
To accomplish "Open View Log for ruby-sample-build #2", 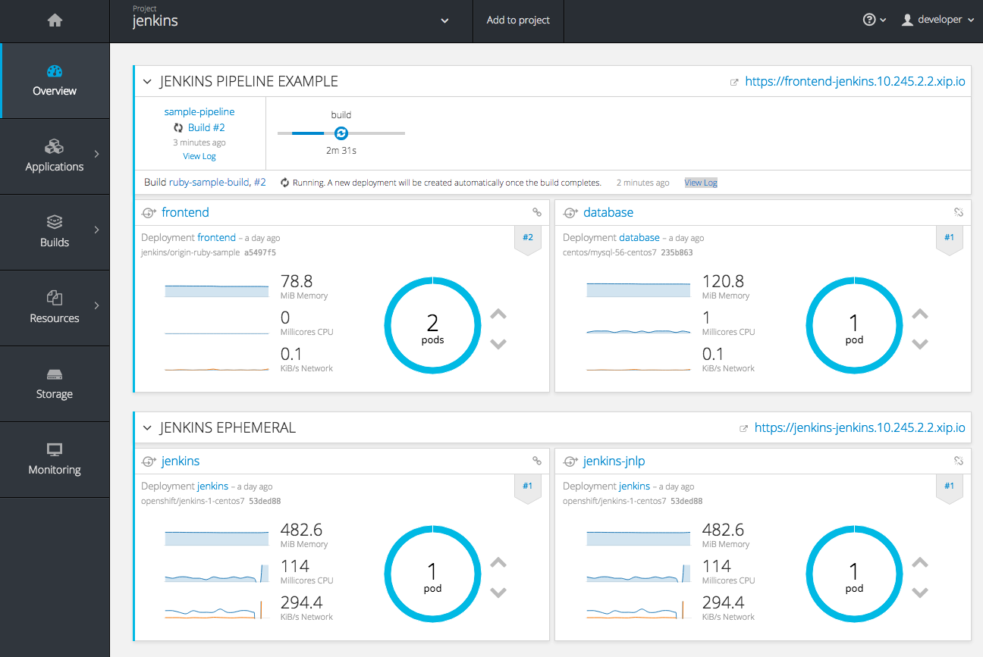I will tap(700, 182).
